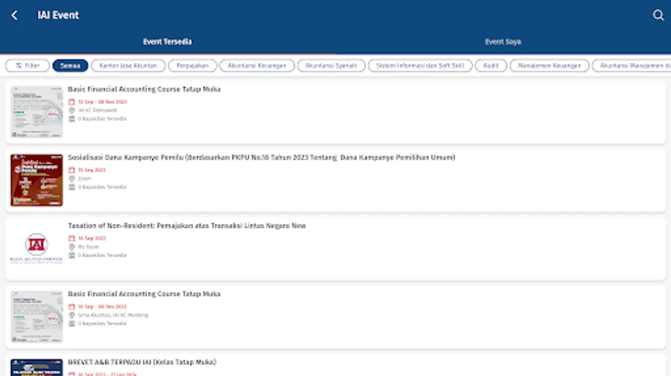Click the IAI Event header title
This screenshot has width=671, height=376.
tap(58, 15)
